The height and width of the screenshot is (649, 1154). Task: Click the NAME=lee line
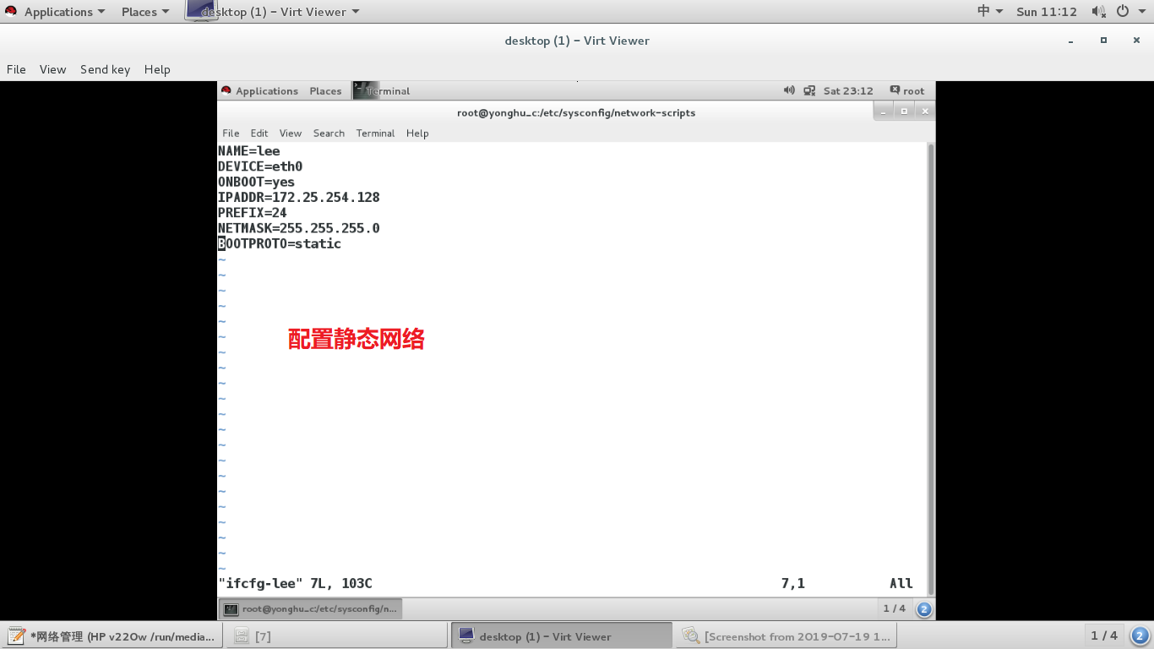(x=249, y=151)
